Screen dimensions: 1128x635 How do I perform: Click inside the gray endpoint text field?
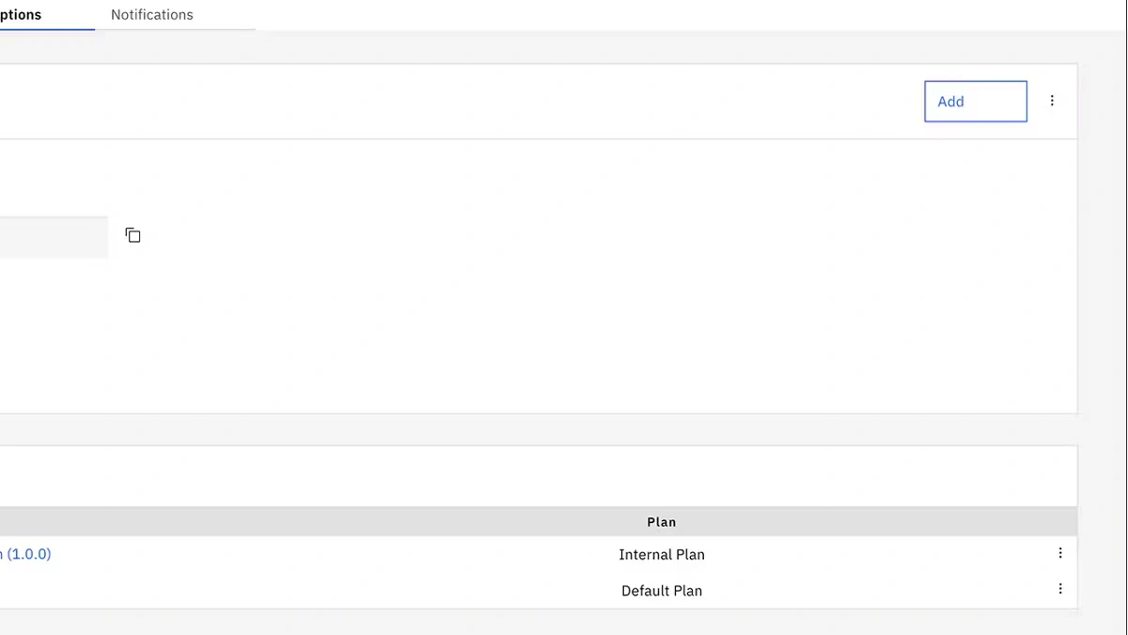pos(52,236)
